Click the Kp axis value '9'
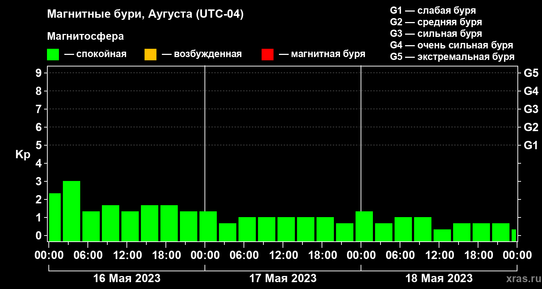This screenshot has width=542, height=289. click(39, 73)
